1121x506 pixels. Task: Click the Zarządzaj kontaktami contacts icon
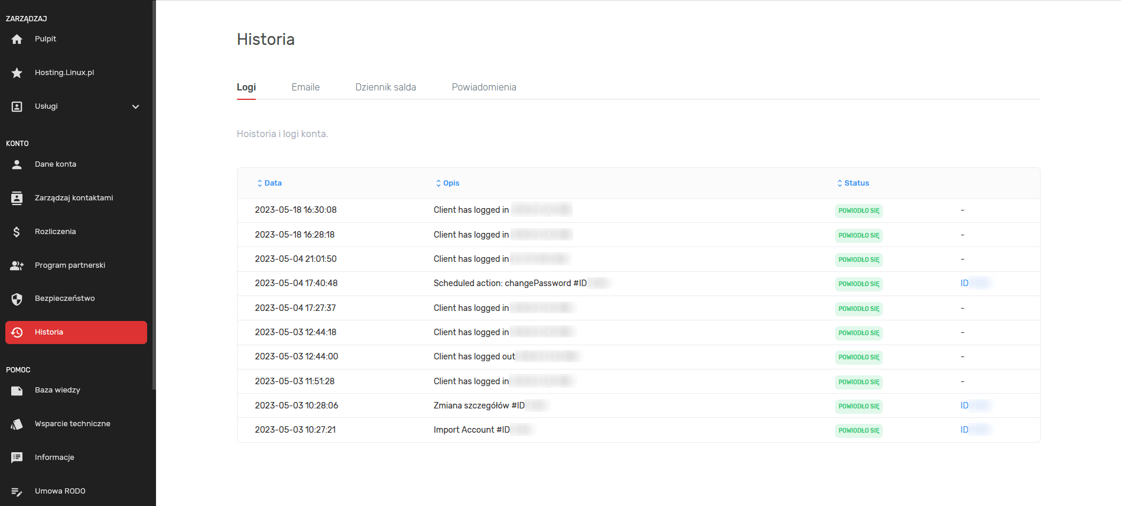[x=17, y=198]
